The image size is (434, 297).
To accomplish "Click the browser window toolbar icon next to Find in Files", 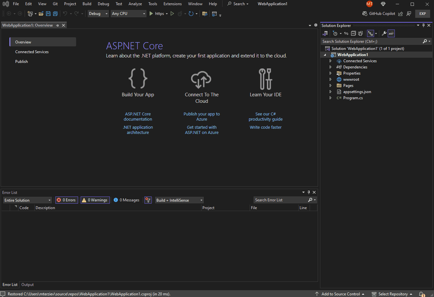I will click(x=214, y=14).
